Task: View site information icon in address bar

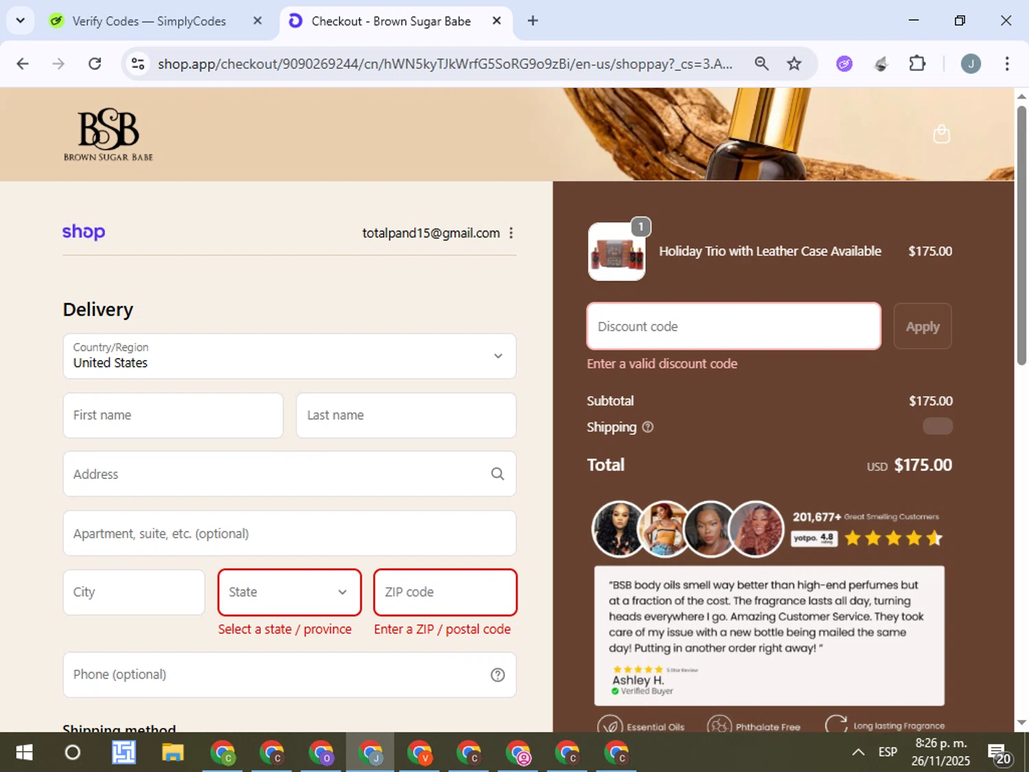Action: point(138,64)
